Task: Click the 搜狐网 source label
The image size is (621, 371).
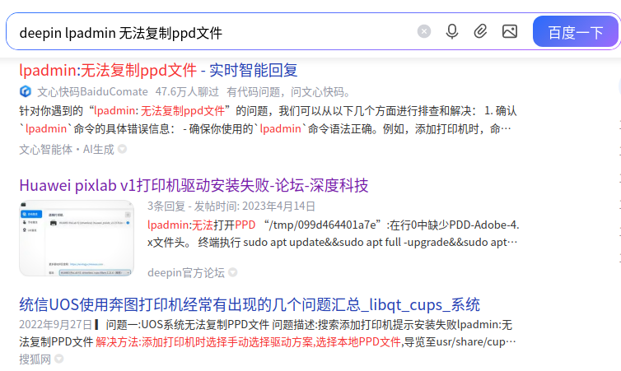Action: tap(35, 359)
